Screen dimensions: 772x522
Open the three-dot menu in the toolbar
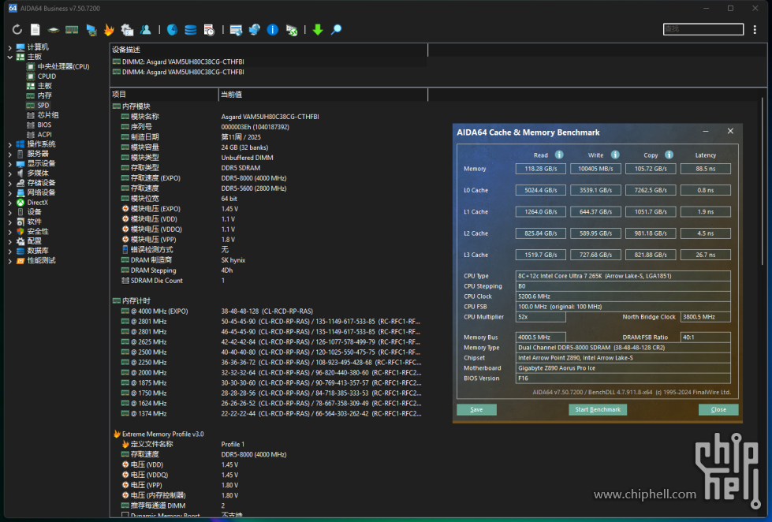point(755,30)
